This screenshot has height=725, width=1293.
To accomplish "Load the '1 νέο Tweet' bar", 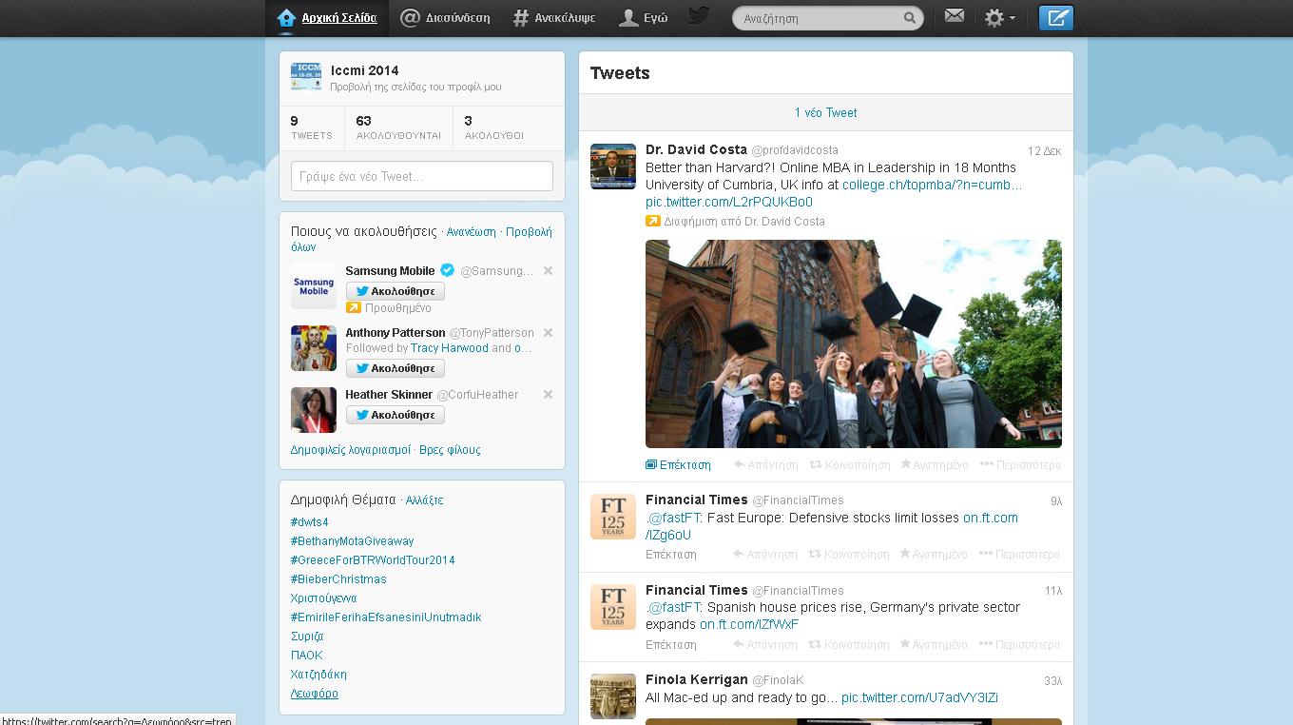I will tap(826, 112).
